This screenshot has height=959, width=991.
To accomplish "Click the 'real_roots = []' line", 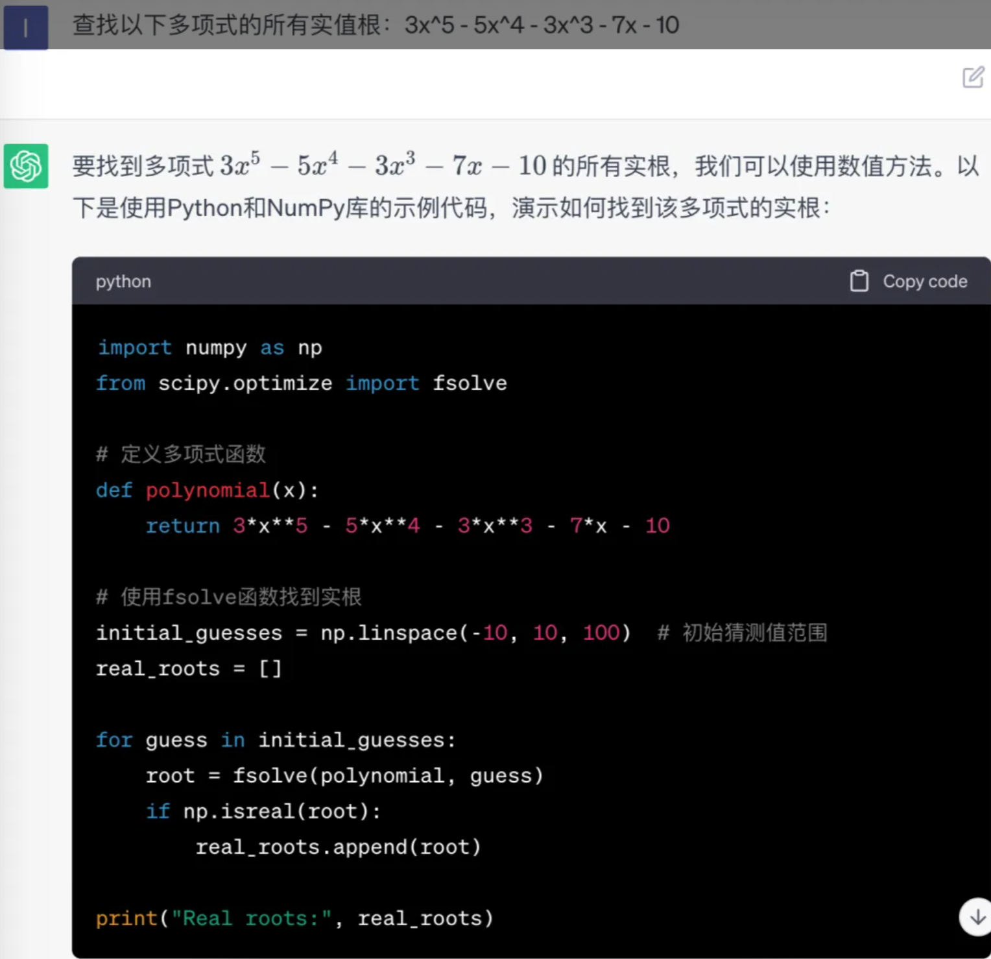I will (x=189, y=668).
